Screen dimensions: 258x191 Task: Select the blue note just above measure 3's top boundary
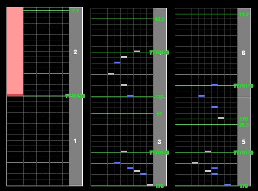130,96
